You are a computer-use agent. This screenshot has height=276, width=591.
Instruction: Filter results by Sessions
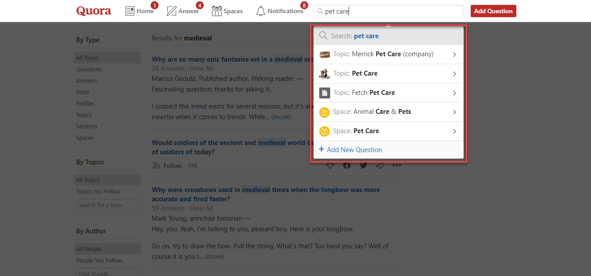point(87,126)
